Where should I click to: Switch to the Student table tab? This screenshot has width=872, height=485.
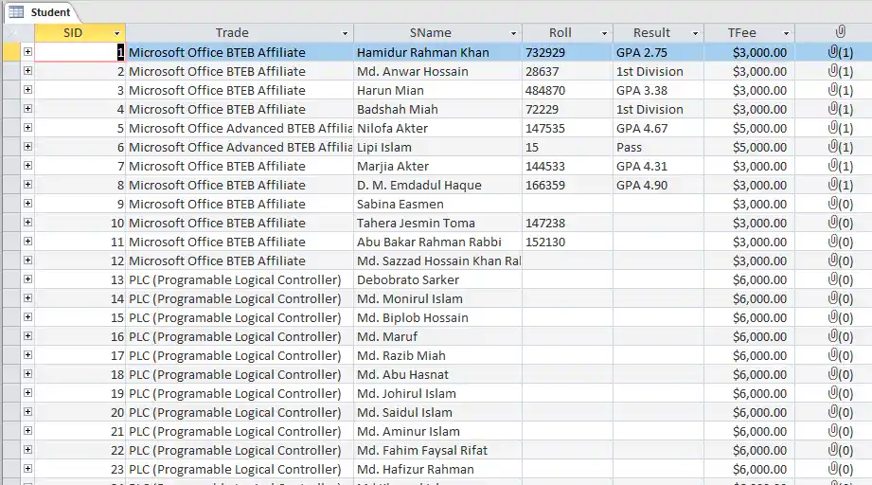tap(40, 11)
